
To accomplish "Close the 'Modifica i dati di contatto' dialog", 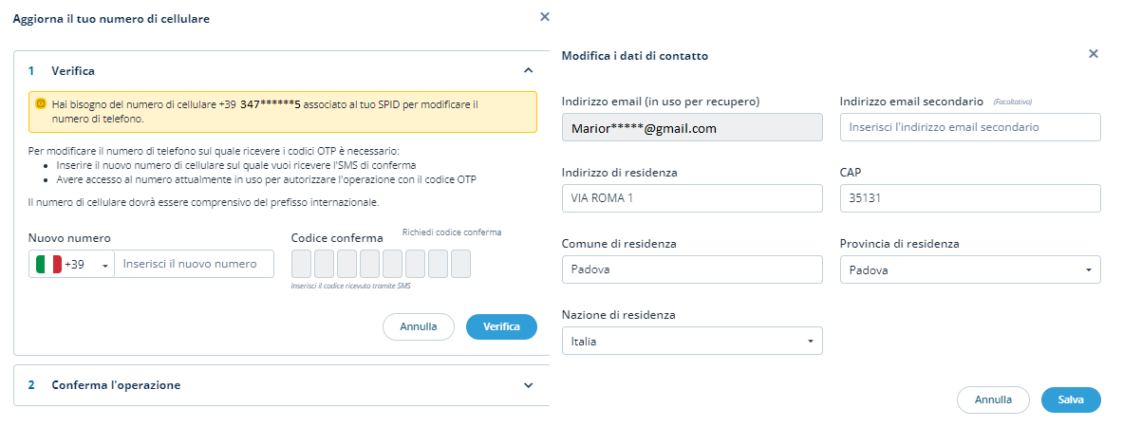I will pyautogui.click(x=1093, y=54).
